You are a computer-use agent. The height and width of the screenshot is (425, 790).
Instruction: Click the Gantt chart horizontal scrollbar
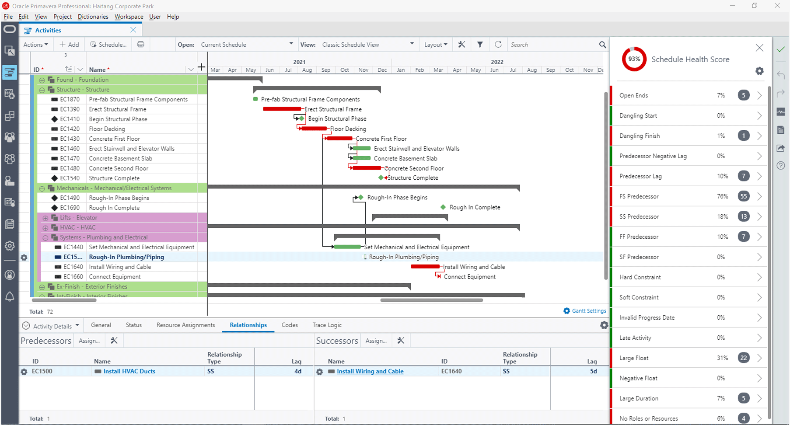pos(432,300)
